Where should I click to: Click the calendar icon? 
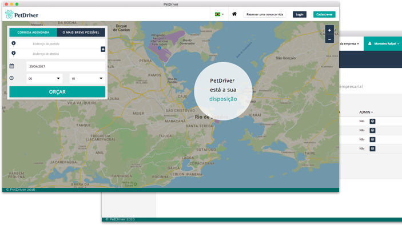12,66
